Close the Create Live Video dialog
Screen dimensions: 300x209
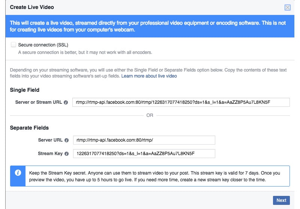coord(288,7)
